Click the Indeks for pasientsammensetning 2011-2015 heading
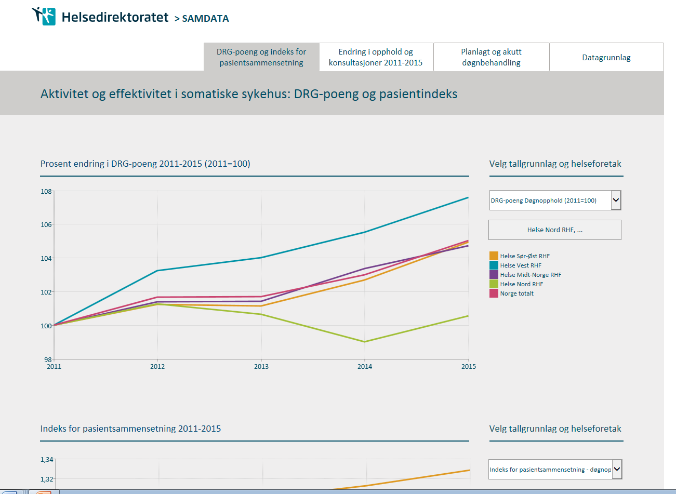The image size is (676, 494). [130, 429]
